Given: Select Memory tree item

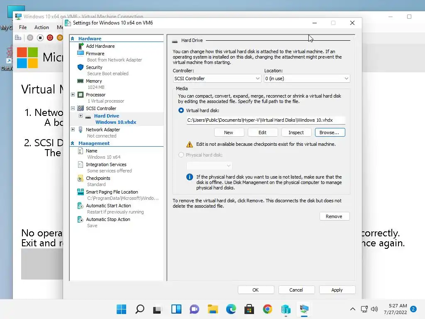Looking at the screenshot, I should [94, 81].
